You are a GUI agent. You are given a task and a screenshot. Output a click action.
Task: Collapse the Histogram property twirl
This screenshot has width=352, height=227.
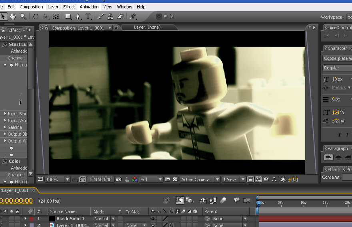click(x=5, y=65)
